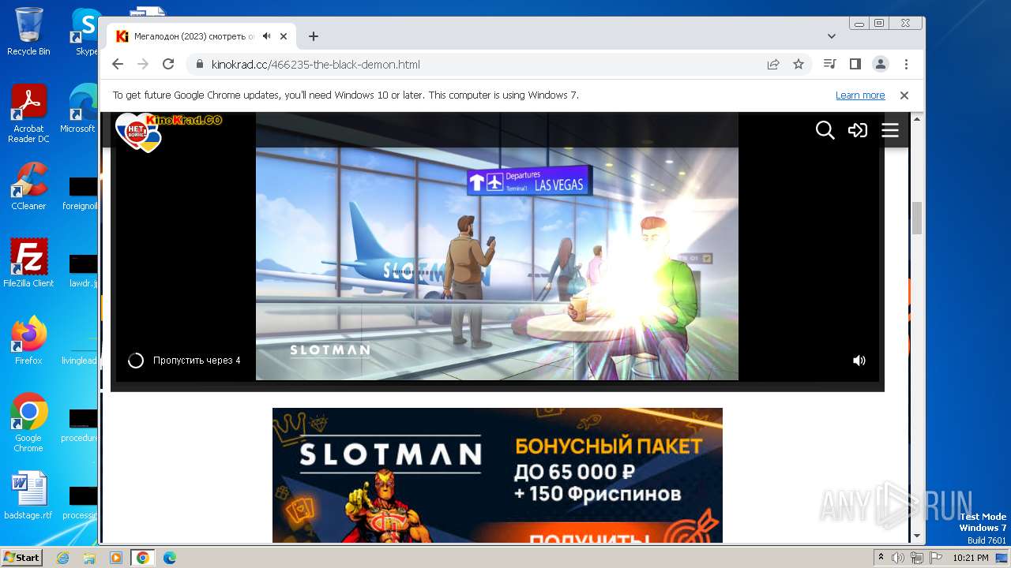Open Internet Explorer from taskbar
This screenshot has width=1011, height=568.
point(62,558)
